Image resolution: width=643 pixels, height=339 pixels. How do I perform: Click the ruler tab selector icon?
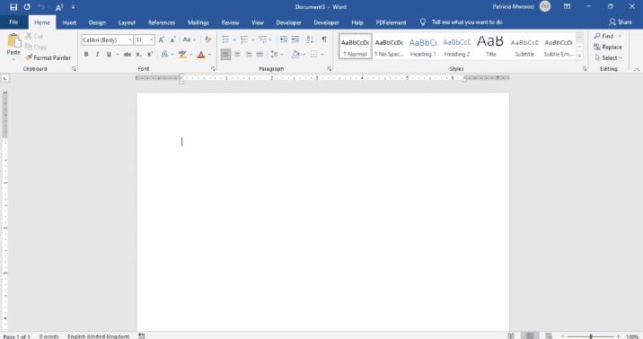(x=4, y=78)
